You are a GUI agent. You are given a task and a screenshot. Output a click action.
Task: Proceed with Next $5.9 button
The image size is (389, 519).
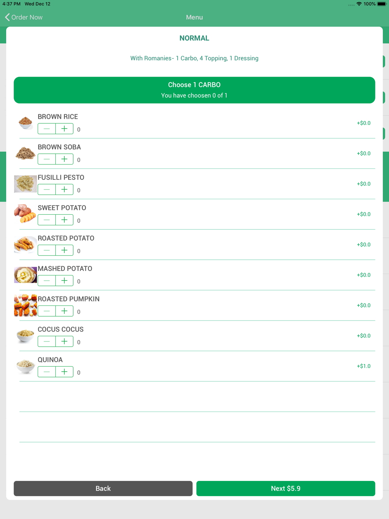tap(286, 488)
